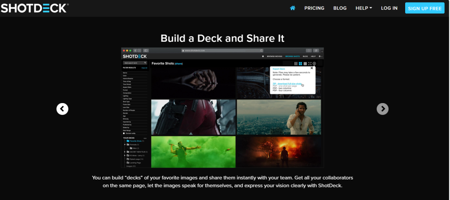
Task: Click the Sign Up Free button
Action: pyautogui.click(x=425, y=8)
